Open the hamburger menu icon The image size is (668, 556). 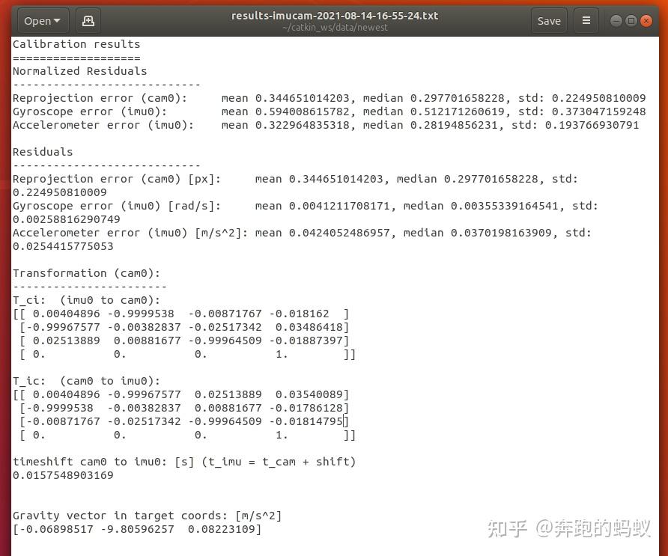tap(586, 20)
